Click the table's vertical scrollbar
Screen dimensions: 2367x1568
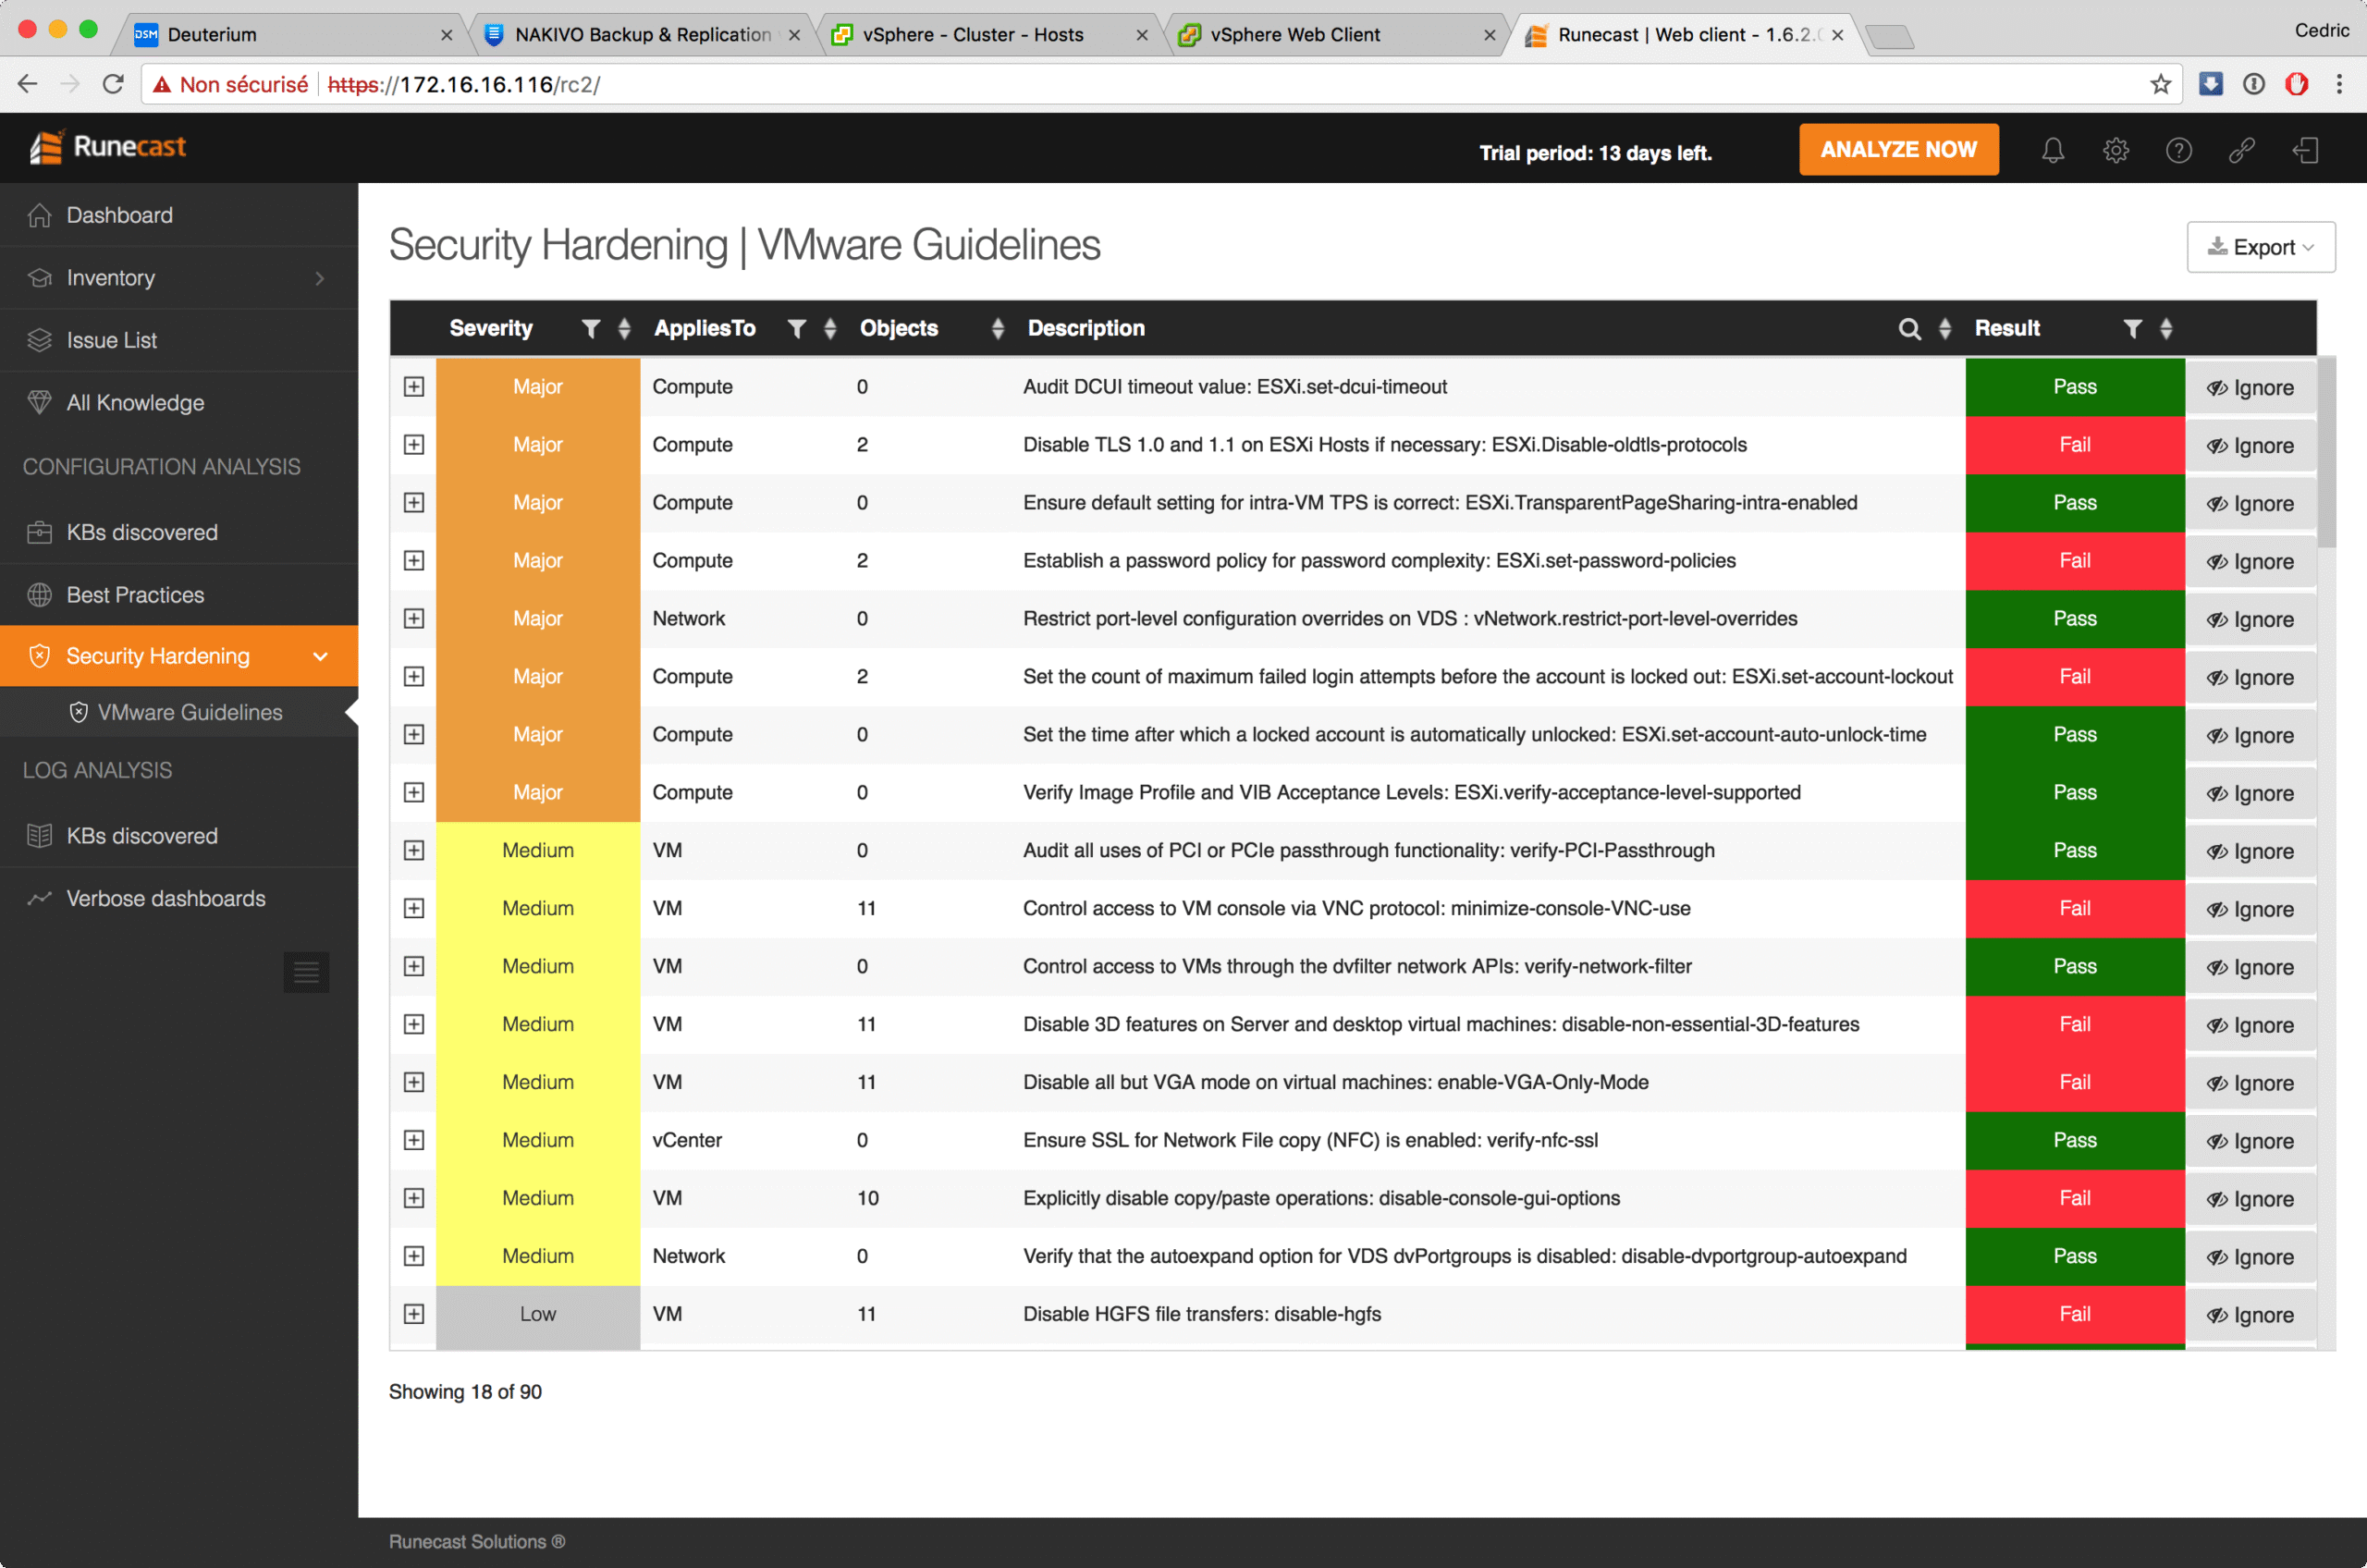pyautogui.click(x=2327, y=455)
